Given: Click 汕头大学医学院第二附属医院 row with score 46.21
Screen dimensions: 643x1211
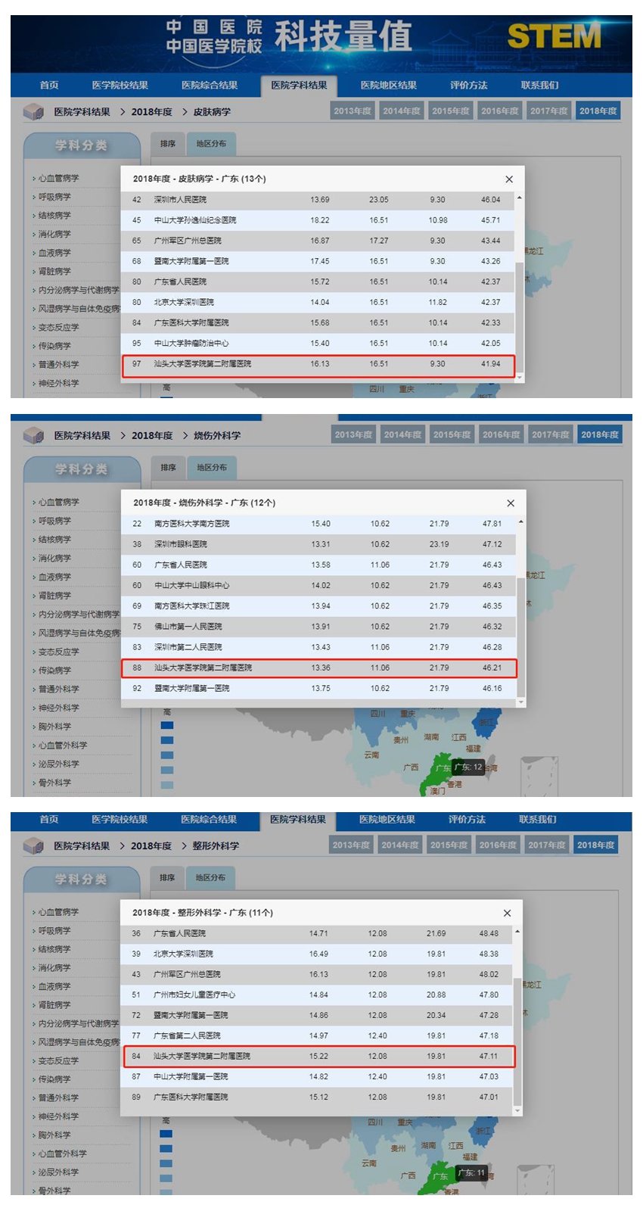Looking at the screenshot, I should point(318,668).
